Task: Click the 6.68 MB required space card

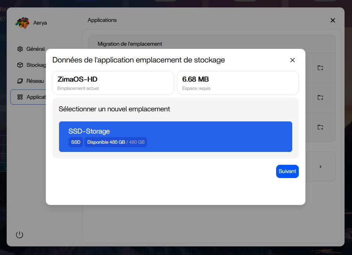Action: (238, 83)
